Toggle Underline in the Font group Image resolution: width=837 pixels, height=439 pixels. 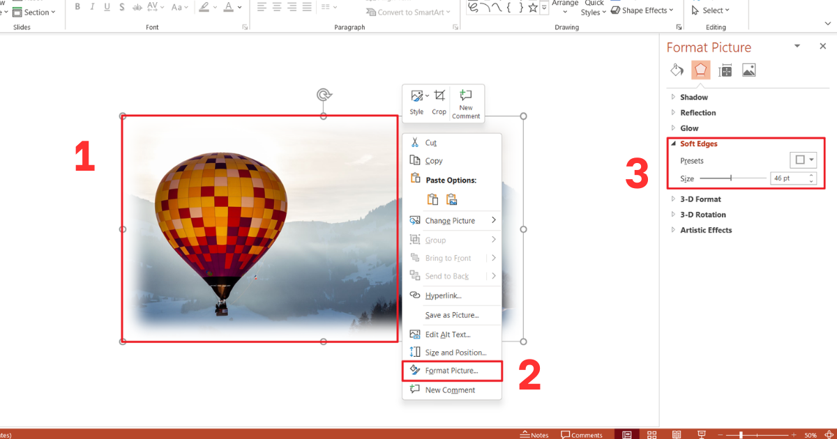(107, 6)
